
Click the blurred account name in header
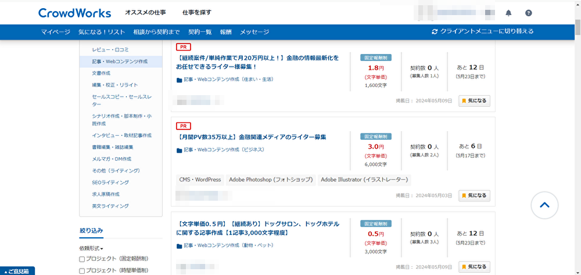click(x=456, y=13)
